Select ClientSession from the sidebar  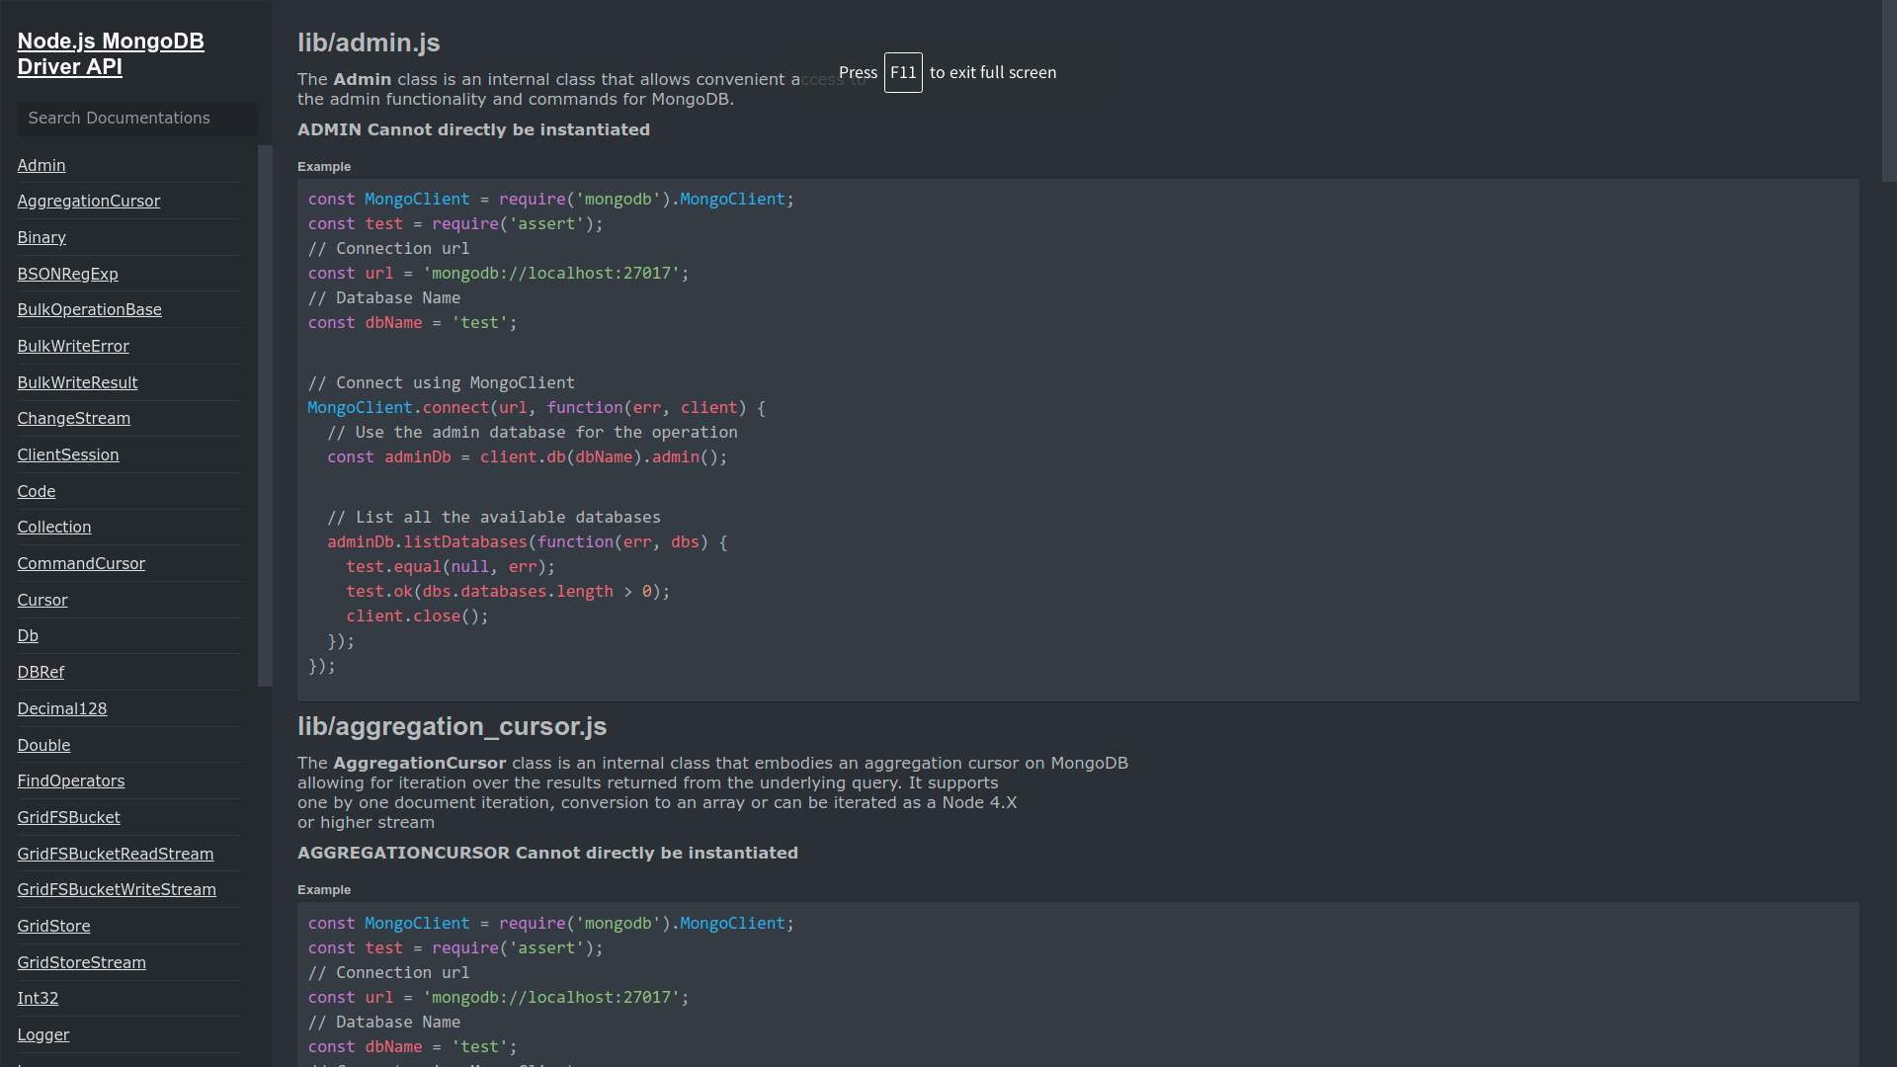(x=68, y=454)
